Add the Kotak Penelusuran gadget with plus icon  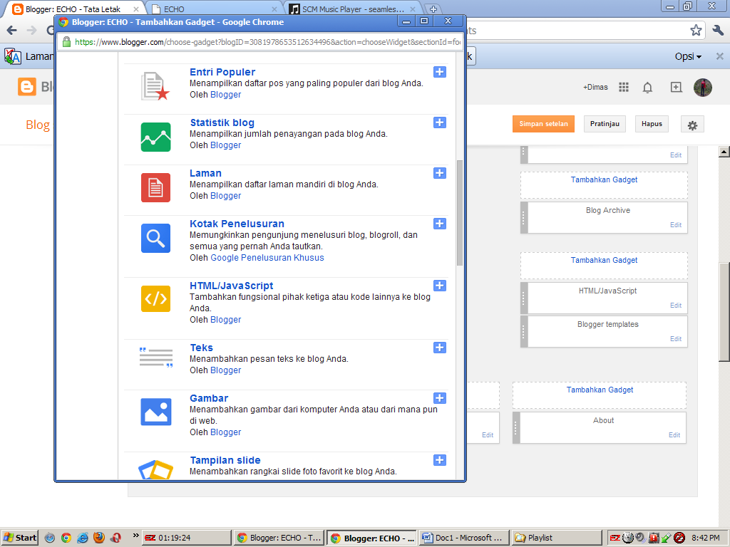click(x=439, y=224)
